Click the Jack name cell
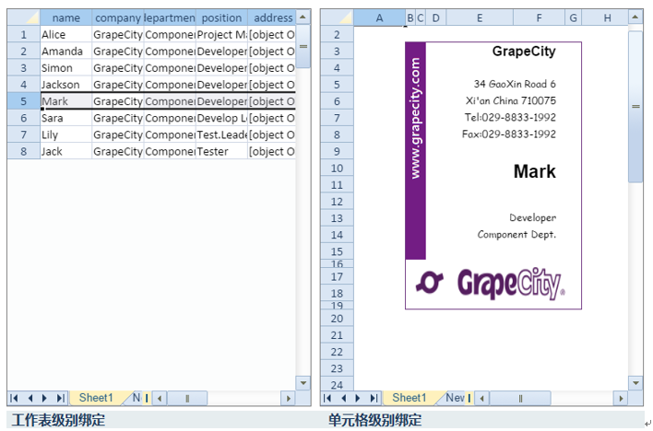The height and width of the screenshot is (431, 653). click(65, 151)
